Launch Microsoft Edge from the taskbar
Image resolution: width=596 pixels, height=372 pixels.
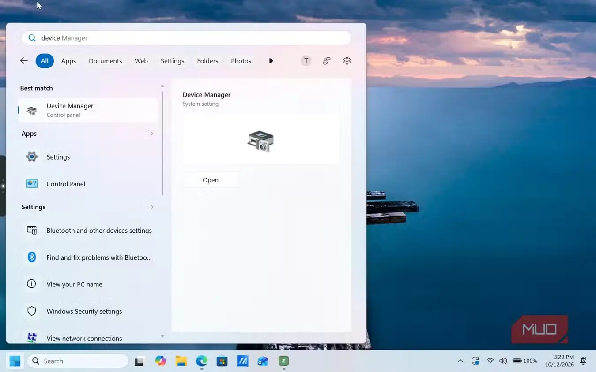click(202, 361)
